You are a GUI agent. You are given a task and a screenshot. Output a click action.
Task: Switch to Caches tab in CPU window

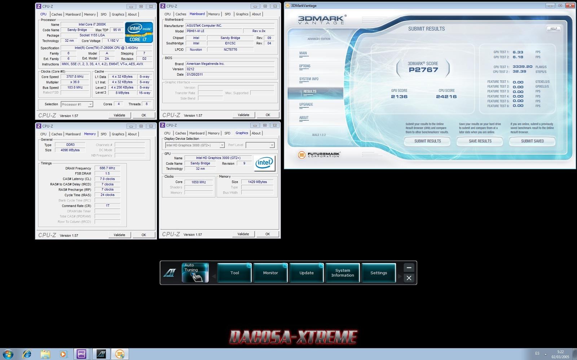57,14
